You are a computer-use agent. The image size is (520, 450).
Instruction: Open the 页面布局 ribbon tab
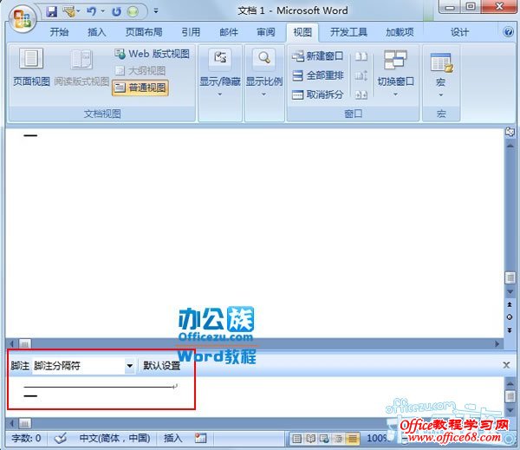click(x=144, y=32)
